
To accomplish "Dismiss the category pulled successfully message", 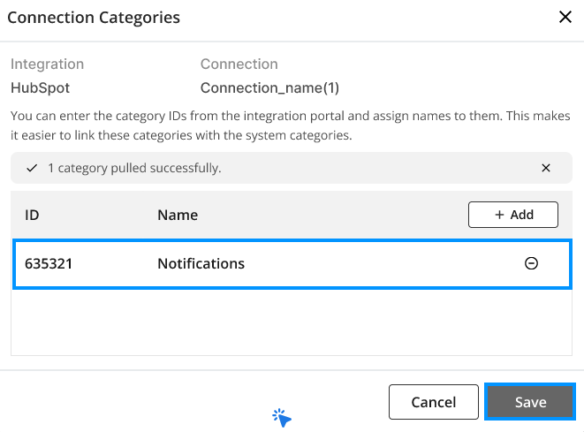I will 546,168.
